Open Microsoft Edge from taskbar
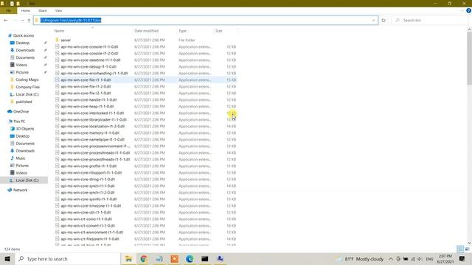Viewport: 472px width, 265px height. coord(190,258)
